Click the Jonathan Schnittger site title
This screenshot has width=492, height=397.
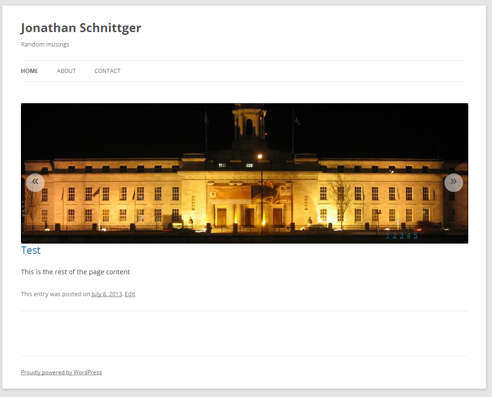coord(81,28)
